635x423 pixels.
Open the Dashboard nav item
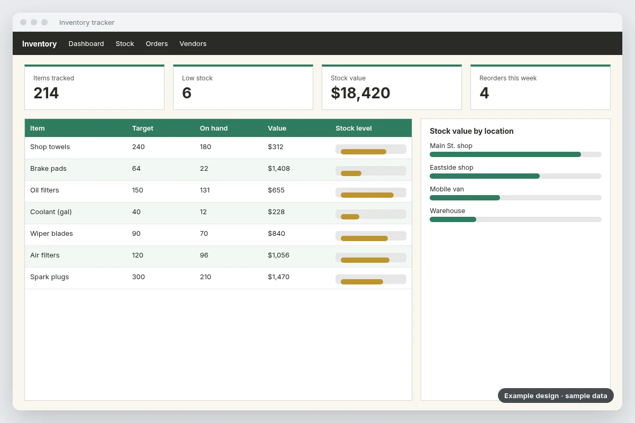[86, 44]
